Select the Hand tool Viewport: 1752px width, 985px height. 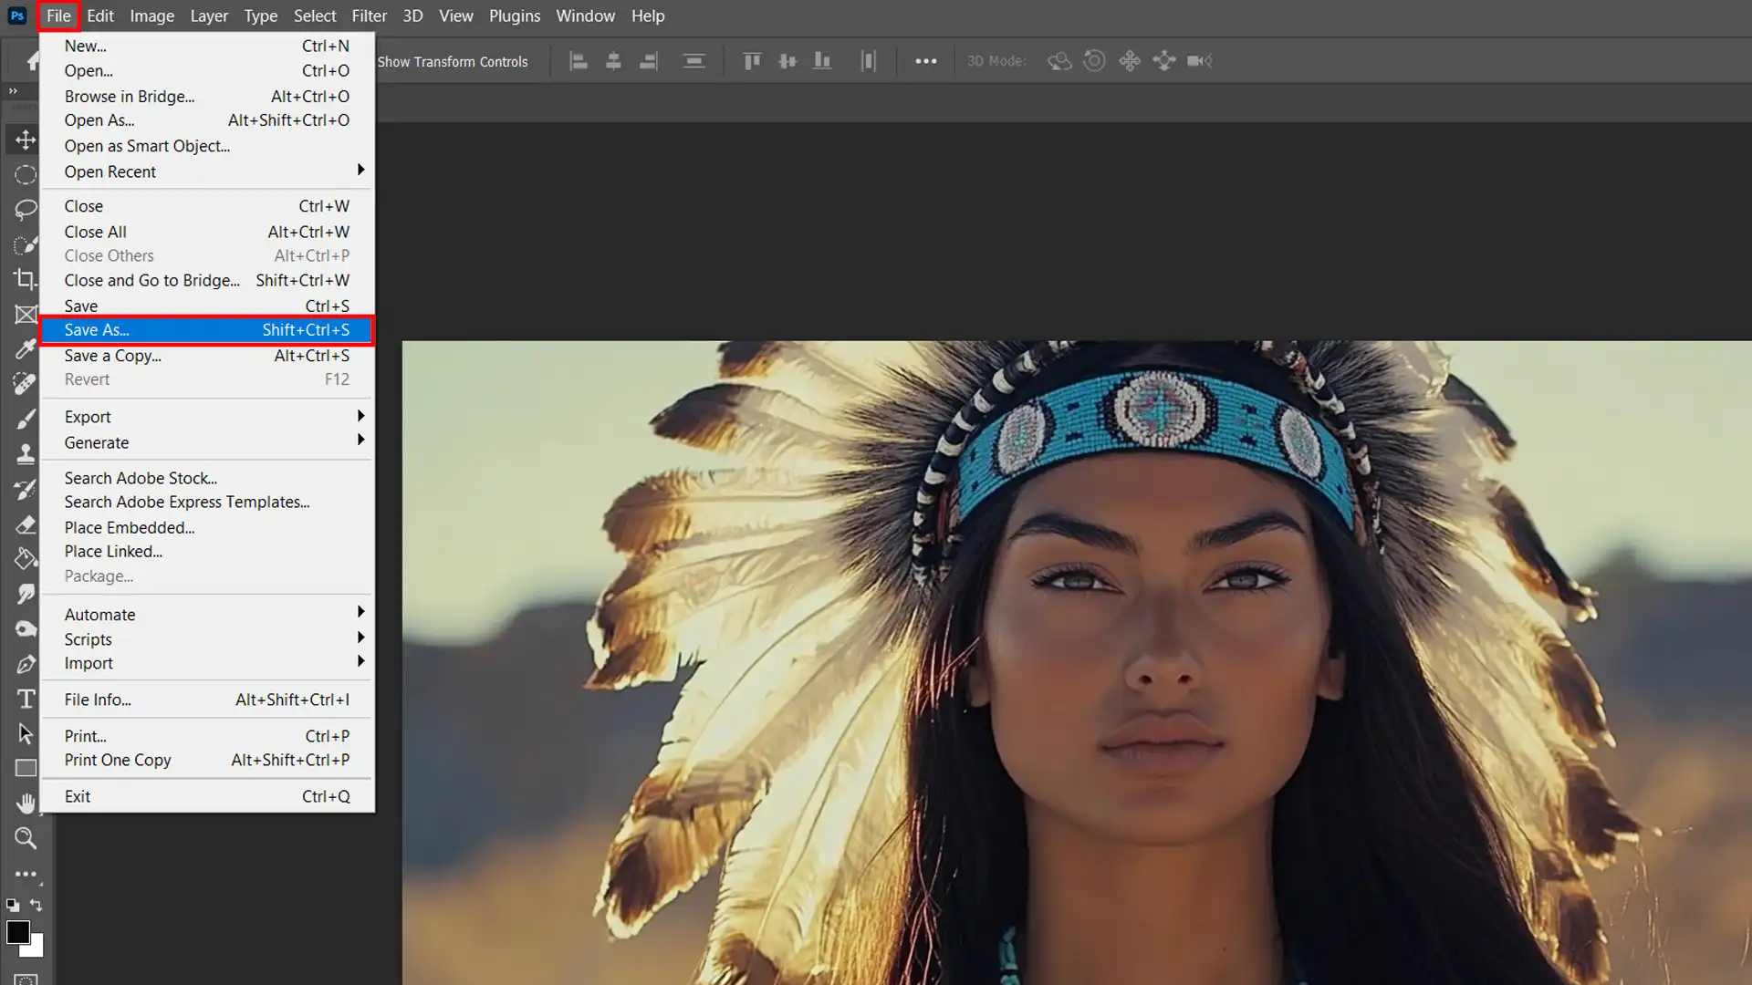coord(26,803)
